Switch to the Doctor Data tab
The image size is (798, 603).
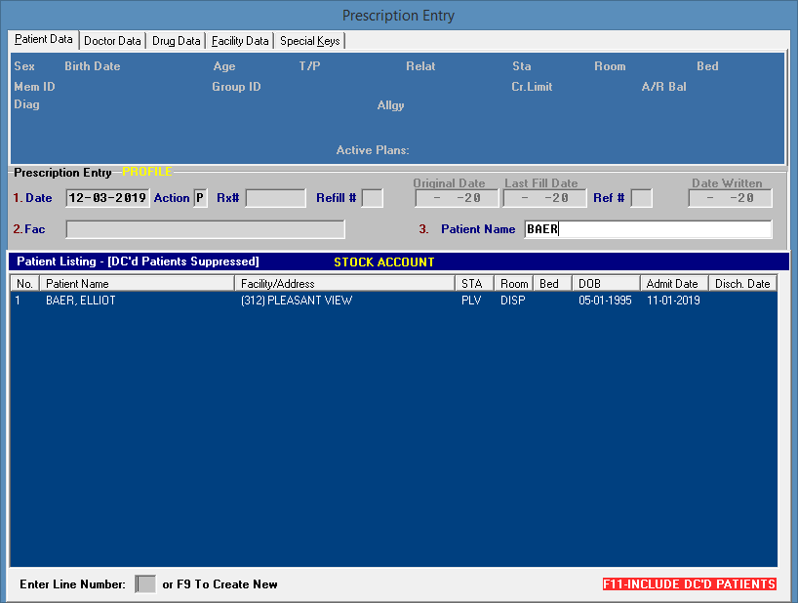coord(112,41)
